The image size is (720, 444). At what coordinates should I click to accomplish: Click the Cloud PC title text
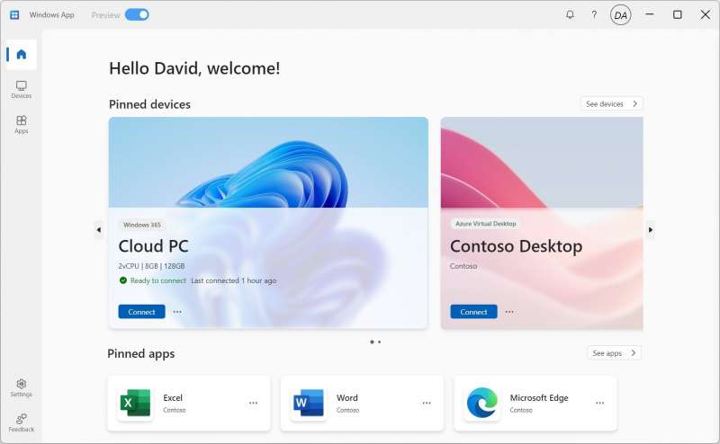click(153, 246)
